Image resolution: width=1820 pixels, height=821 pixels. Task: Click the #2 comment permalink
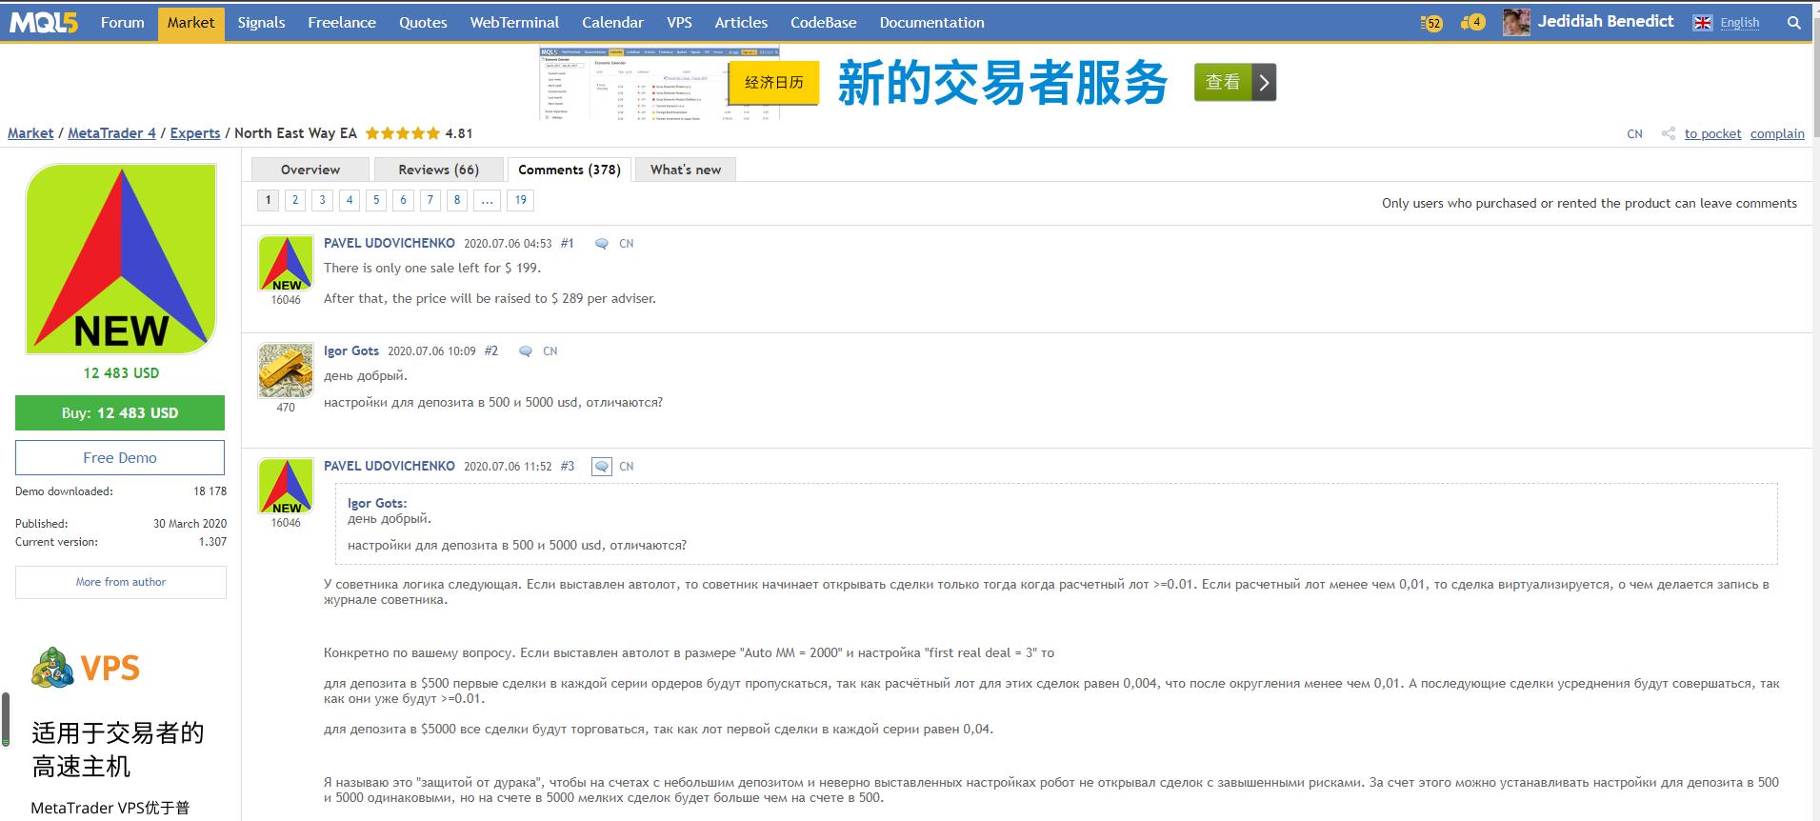coord(491,351)
